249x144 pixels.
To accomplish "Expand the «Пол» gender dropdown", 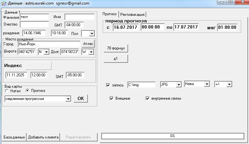I will [91, 33].
